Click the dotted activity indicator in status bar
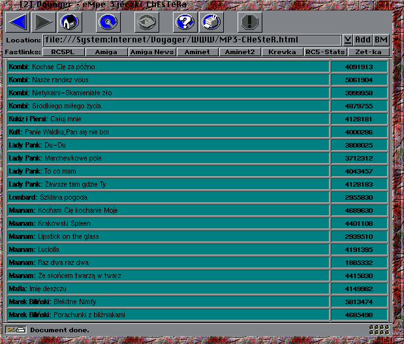Image resolution: width=404 pixels, height=344 pixels. click(x=379, y=330)
